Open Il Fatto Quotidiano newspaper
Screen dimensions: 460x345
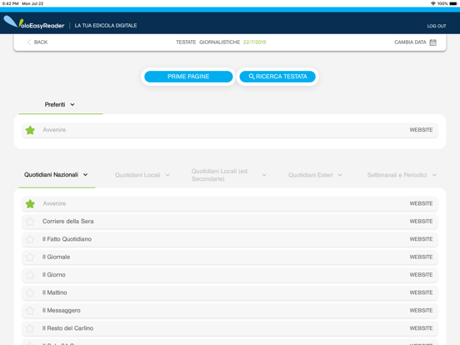click(x=67, y=239)
